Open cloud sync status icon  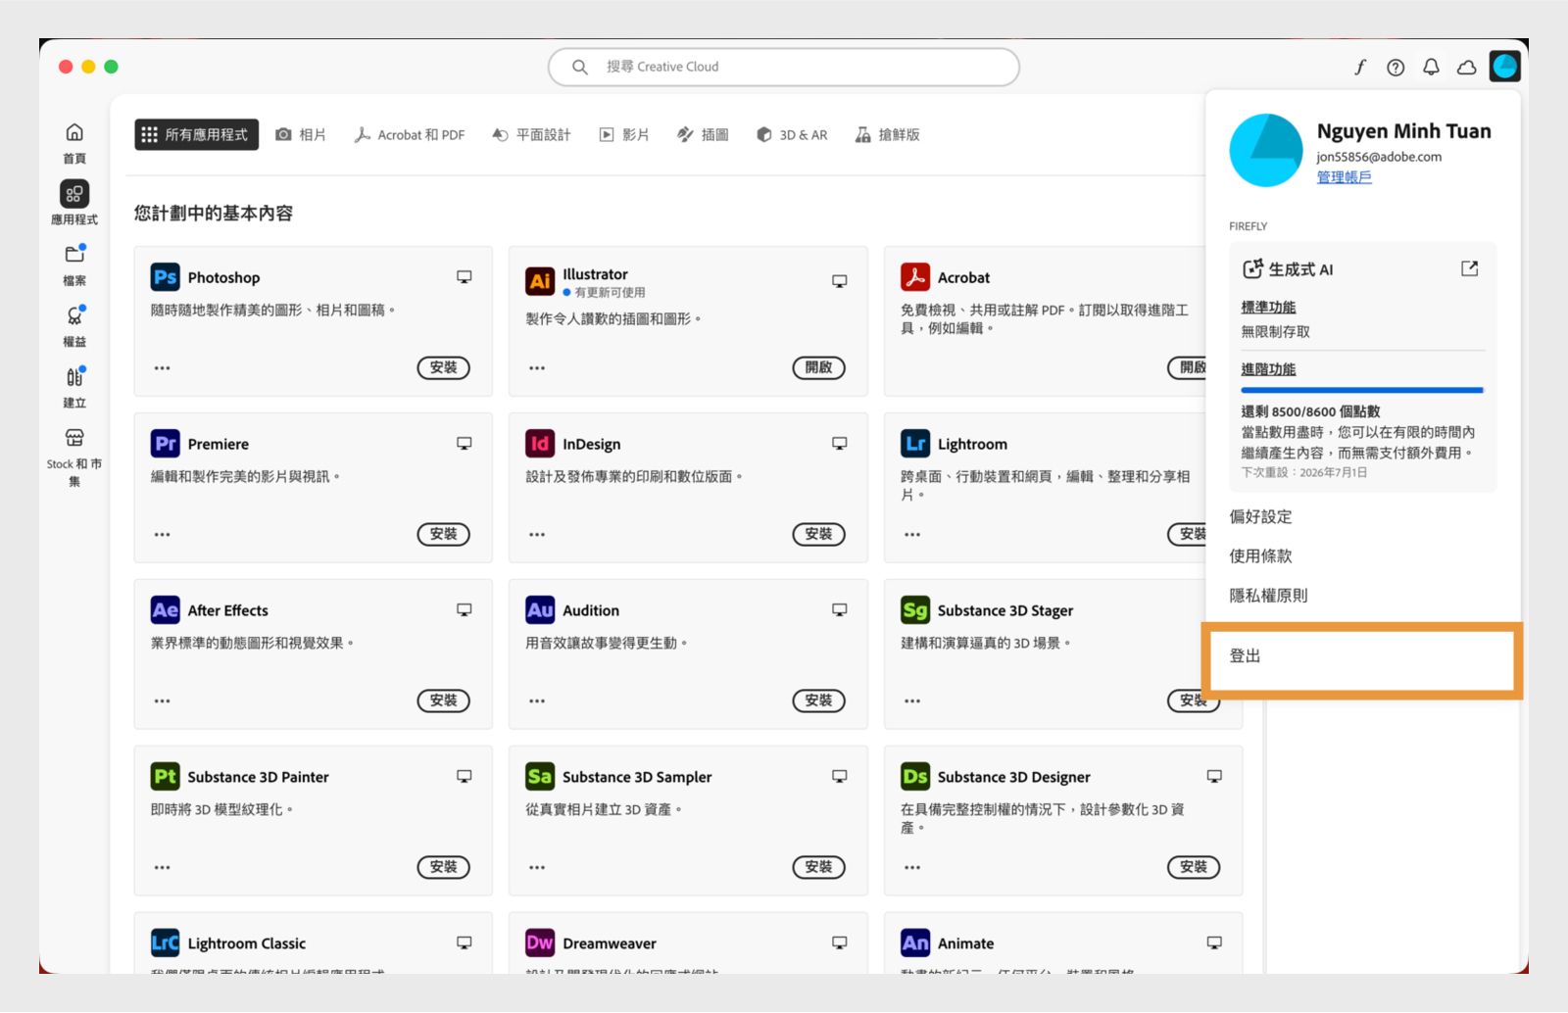tap(1466, 67)
